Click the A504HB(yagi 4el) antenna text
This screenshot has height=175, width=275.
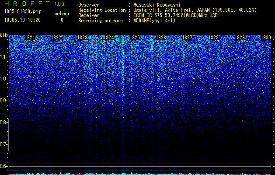154,21
